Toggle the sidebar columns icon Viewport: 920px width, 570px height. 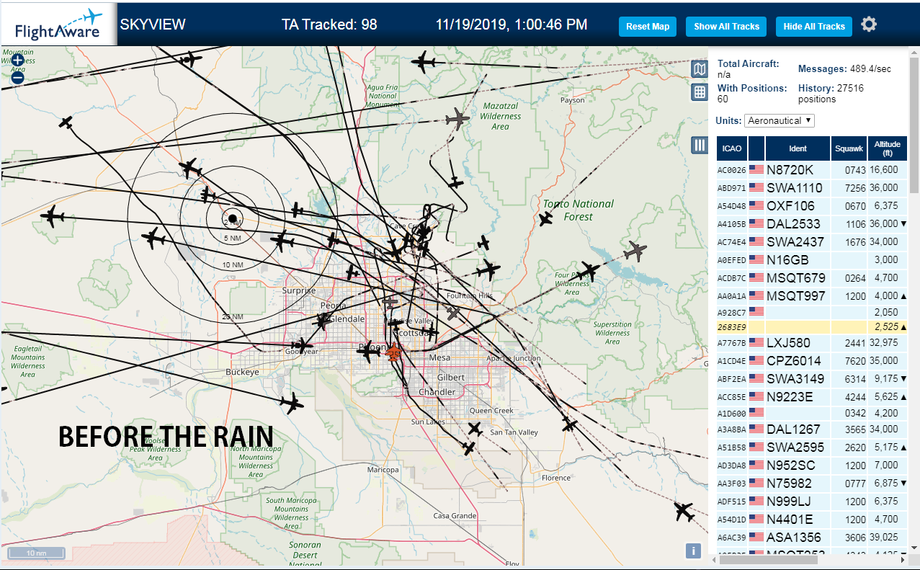pos(699,145)
